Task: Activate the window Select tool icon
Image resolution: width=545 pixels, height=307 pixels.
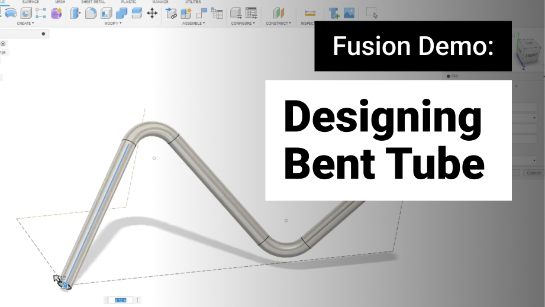Action: (x=372, y=13)
